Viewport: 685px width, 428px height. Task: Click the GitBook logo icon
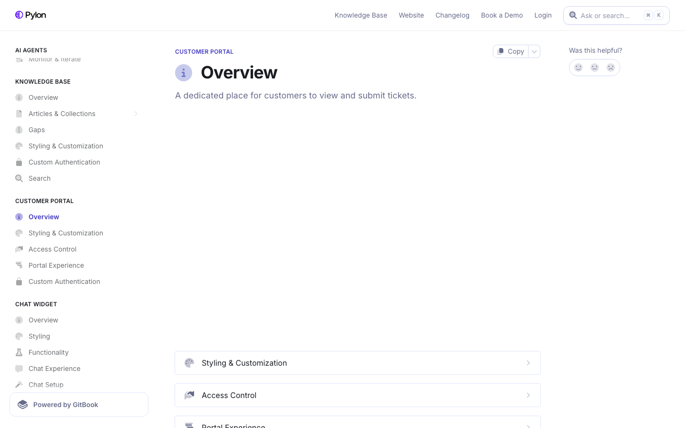coord(23,405)
